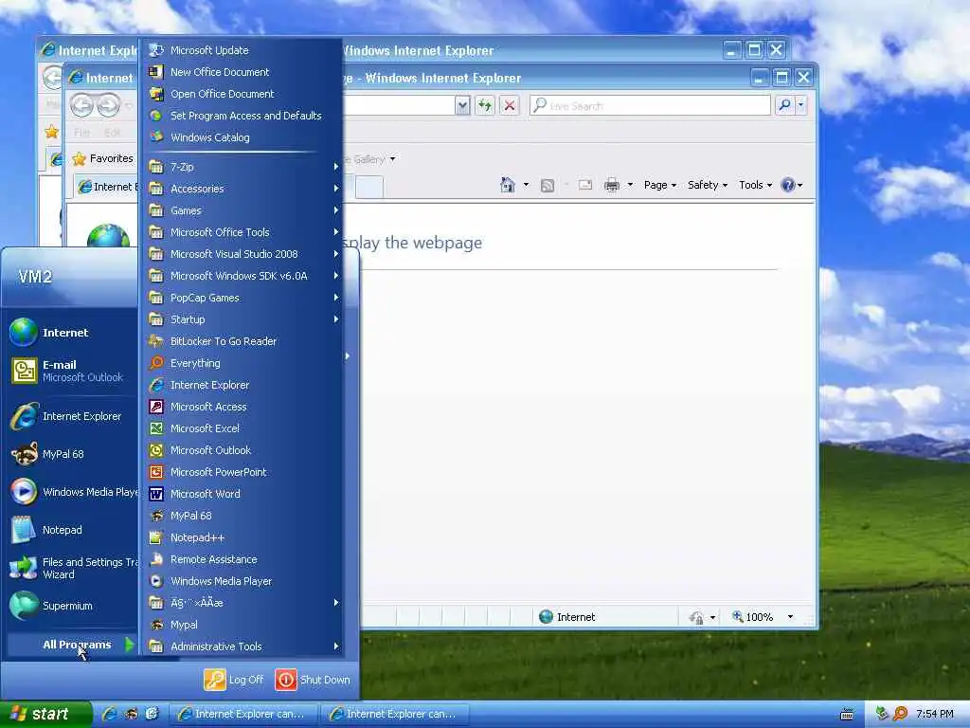Open Windows Media Player in Start left pane
The width and height of the screenshot is (970, 728).
(x=72, y=492)
